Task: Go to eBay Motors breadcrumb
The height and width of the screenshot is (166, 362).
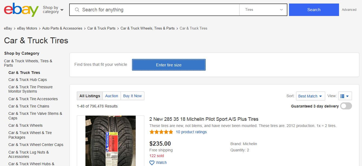Action: pyautogui.click(x=27, y=28)
